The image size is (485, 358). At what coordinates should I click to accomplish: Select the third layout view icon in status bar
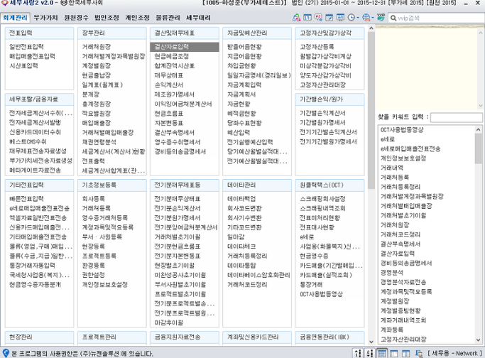pos(405,353)
